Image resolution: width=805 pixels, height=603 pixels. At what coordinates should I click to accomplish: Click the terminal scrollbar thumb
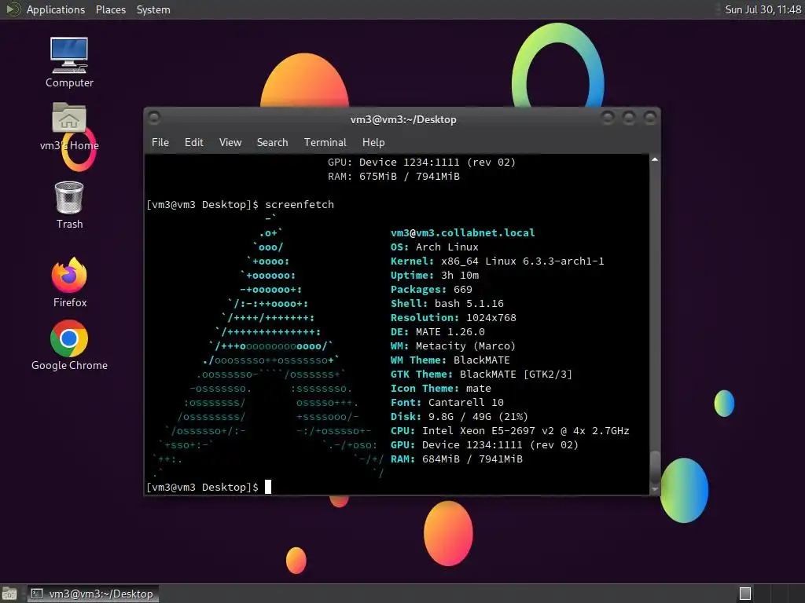click(655, 466)
